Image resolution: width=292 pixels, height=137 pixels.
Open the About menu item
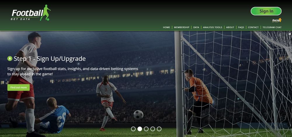tap(230, 27)
